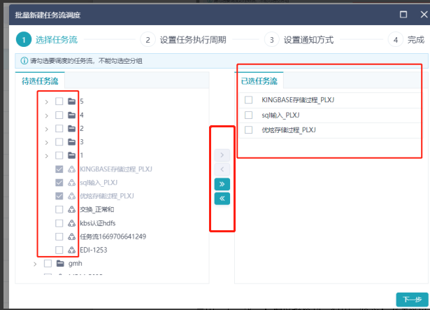Image resolution: width=430 pixels, height=310 pixels.
Task: Click the move-all-left double arrow button
Action: [222, 199]
